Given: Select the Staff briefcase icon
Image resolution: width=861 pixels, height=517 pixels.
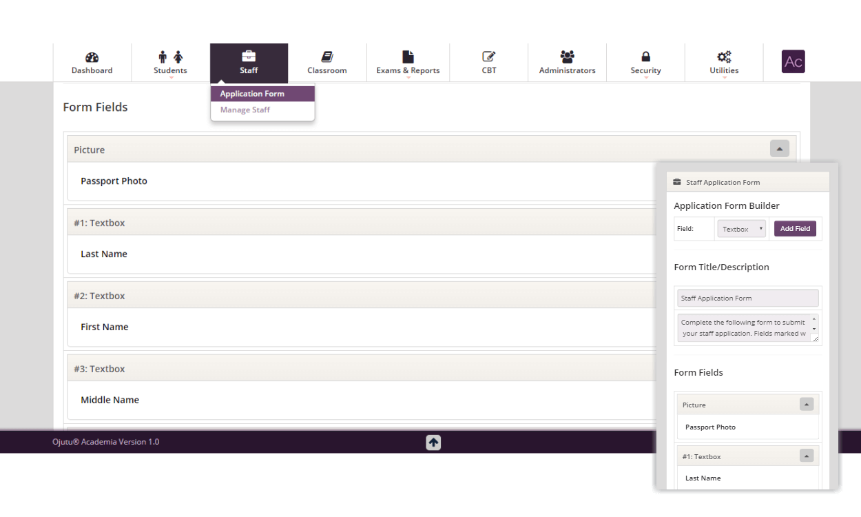Looking at the screenshot, I should click(x=249, y=57).
